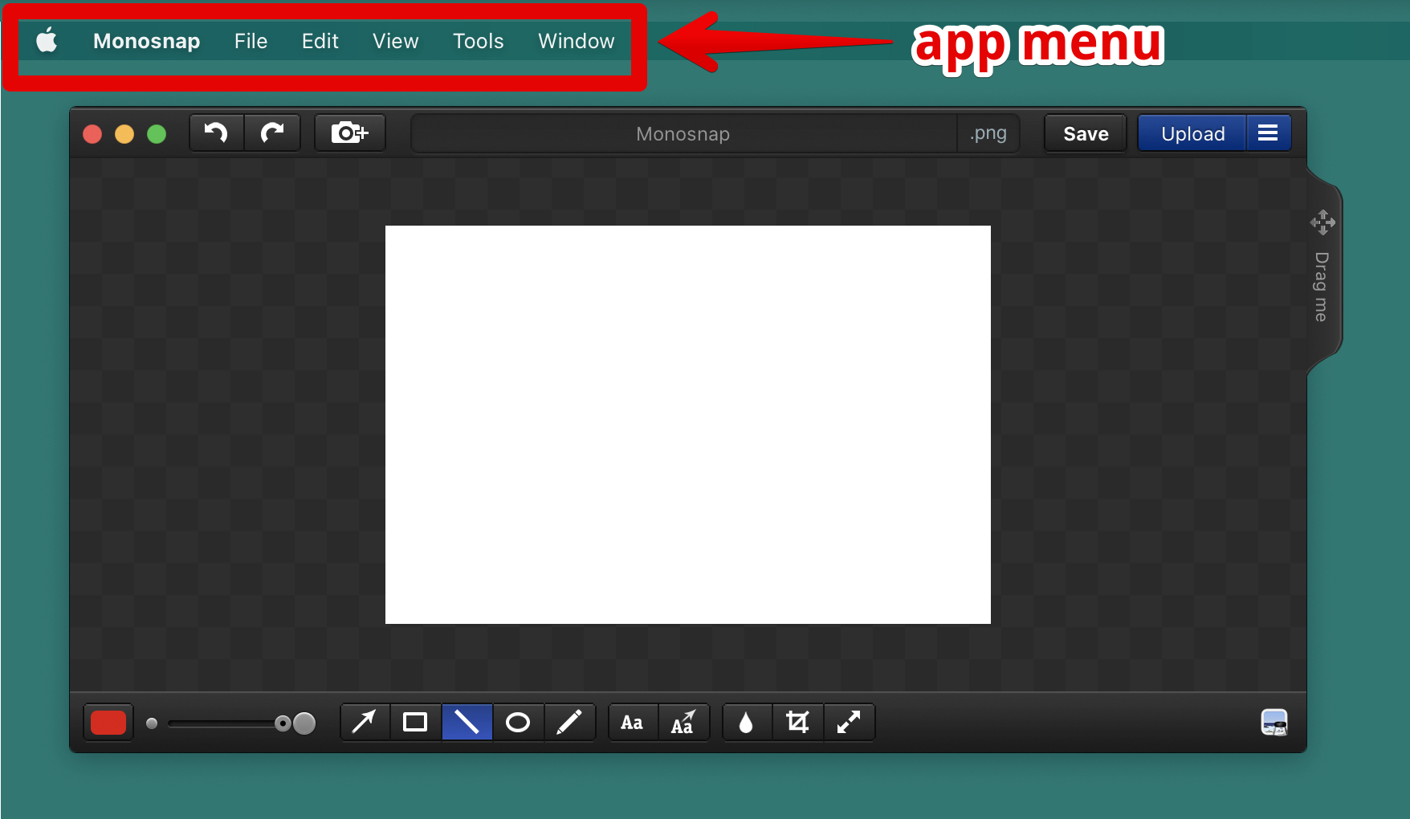This screenshot has width=1410, height=819.
Task: Click the Monosnap filename field
Action: (x=683, y=133)
